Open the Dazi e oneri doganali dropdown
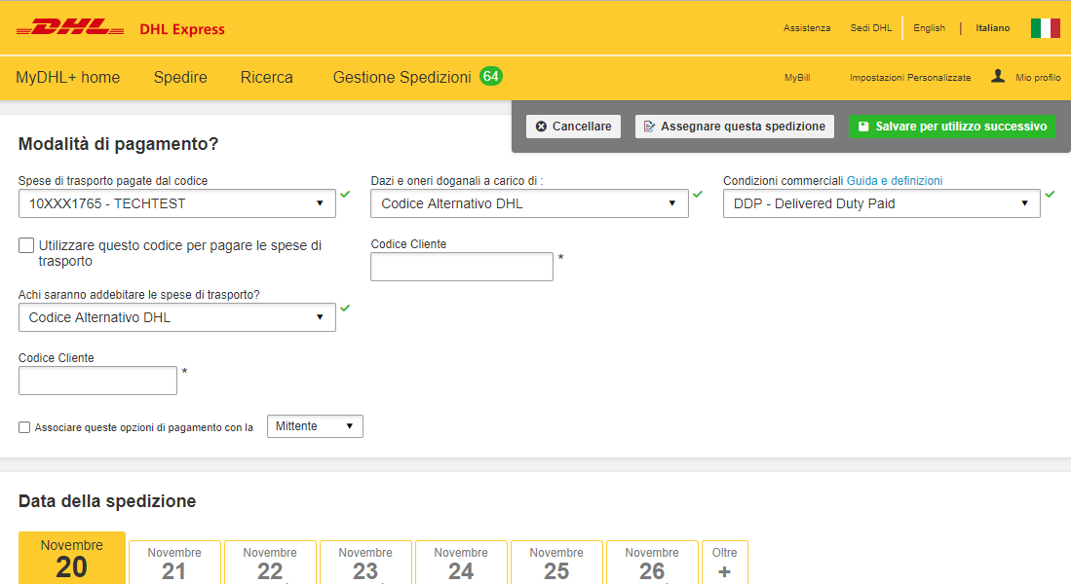Viewport: 1071px width, 584px height. pyautogui.click(x=529, y=203)
